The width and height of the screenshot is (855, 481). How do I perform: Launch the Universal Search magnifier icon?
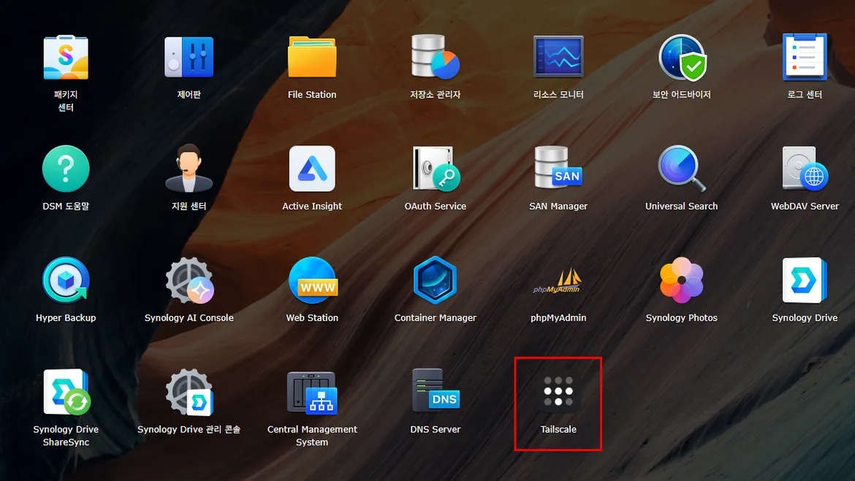click(x=682, y=169)
